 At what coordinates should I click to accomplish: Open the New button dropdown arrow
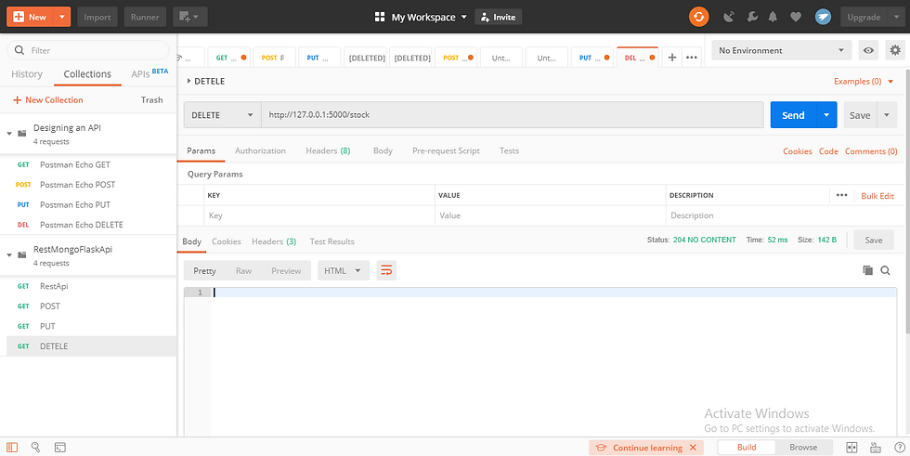62,17
